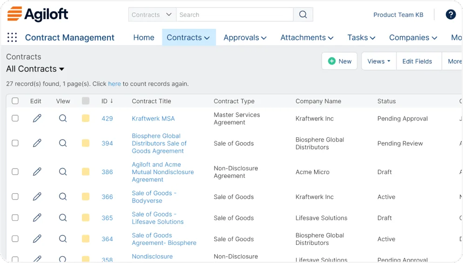463x263 pixels.
Task: Click the search magnifier button
Action: (x=303, y=14)
